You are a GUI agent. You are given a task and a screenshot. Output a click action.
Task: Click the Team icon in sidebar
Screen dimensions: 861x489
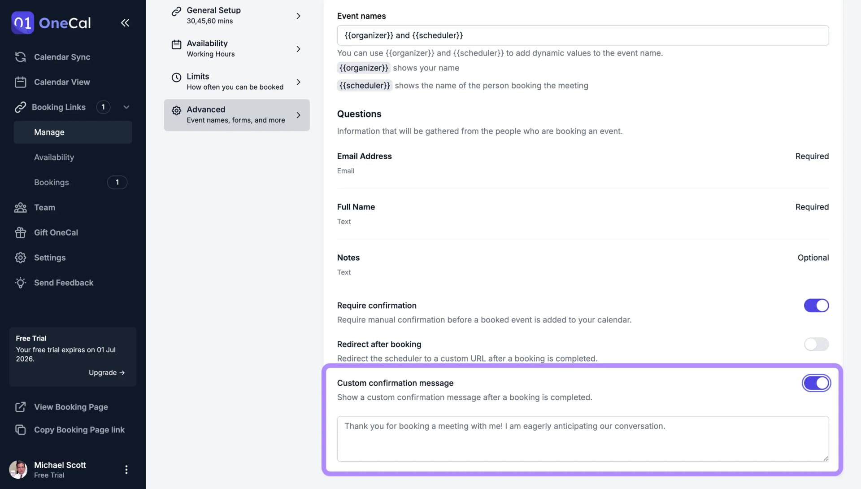pyautogui.click(x=20, y=208)
